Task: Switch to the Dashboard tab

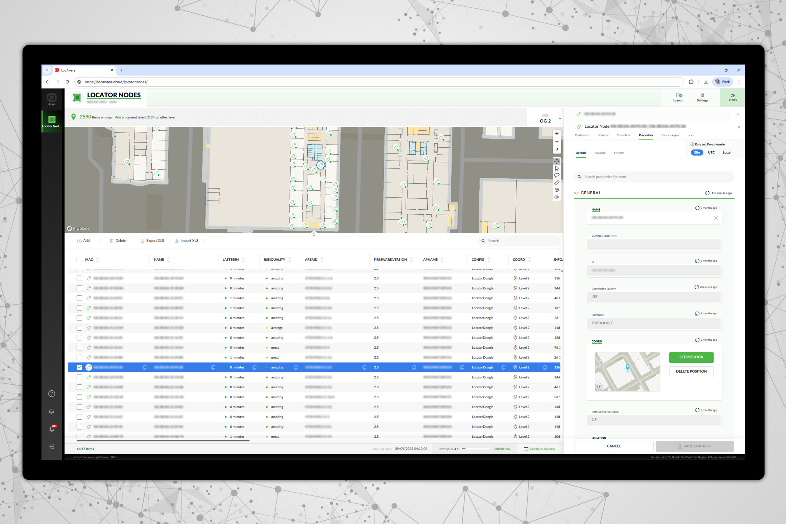Action: [582, 135]
